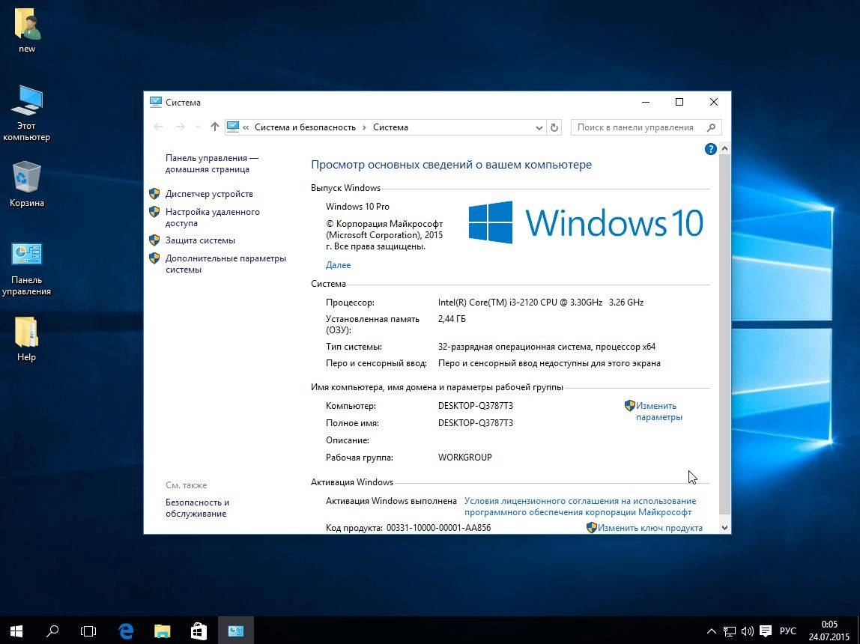860x644 pixels.
Task: Click the Система window taskbar button
Action: (x=236, y=631)
